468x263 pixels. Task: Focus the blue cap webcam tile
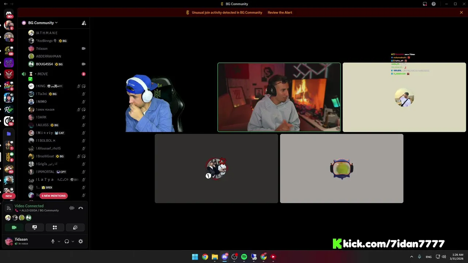154,97
